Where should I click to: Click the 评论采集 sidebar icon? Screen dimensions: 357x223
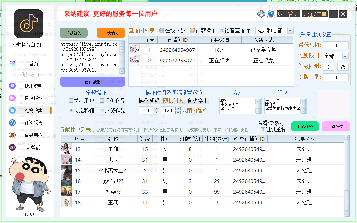pos(12,123)
